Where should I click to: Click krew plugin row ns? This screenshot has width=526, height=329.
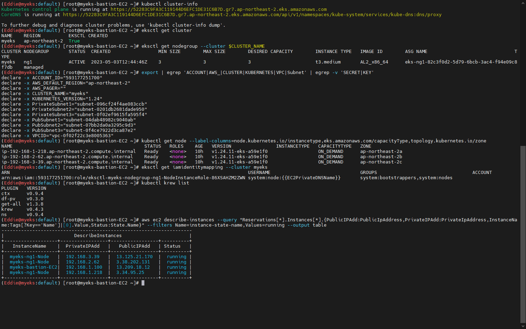coord(22,215)
